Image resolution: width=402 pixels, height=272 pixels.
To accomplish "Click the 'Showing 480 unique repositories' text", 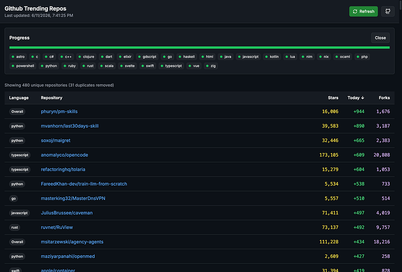I will (59, 85).
